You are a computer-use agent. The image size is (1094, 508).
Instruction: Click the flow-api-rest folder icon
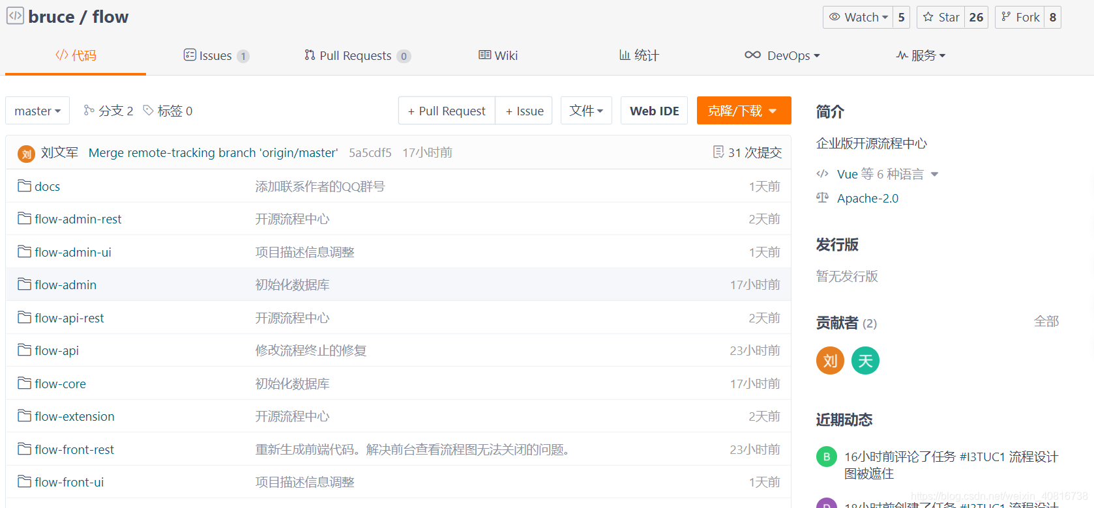pyautogui.click(x=25, y=317)
